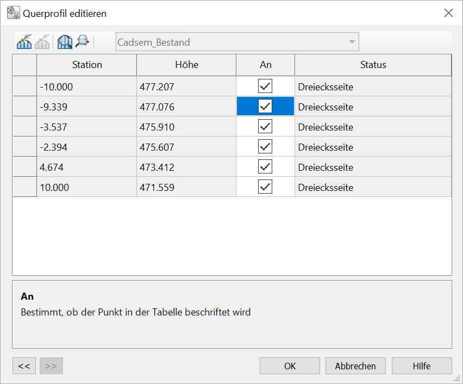Image resolution: width=463 pixels, height=384 pixels.
Task: Click the zoom to profile magnifier icon
Action: click(65, 42)
